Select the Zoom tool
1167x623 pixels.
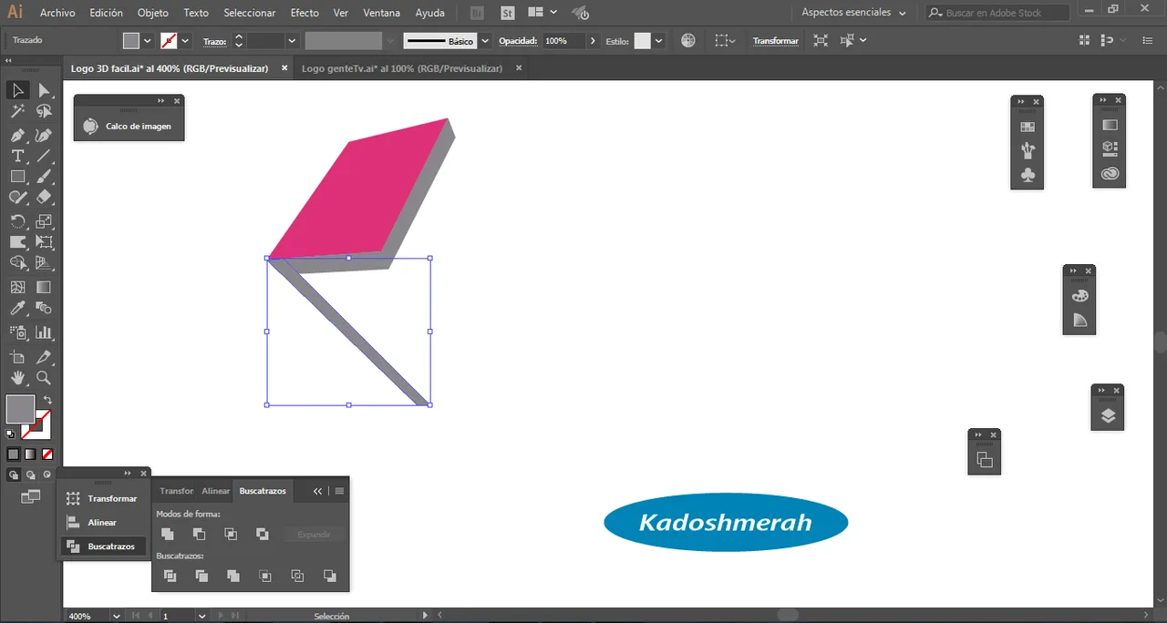point(44,377)
